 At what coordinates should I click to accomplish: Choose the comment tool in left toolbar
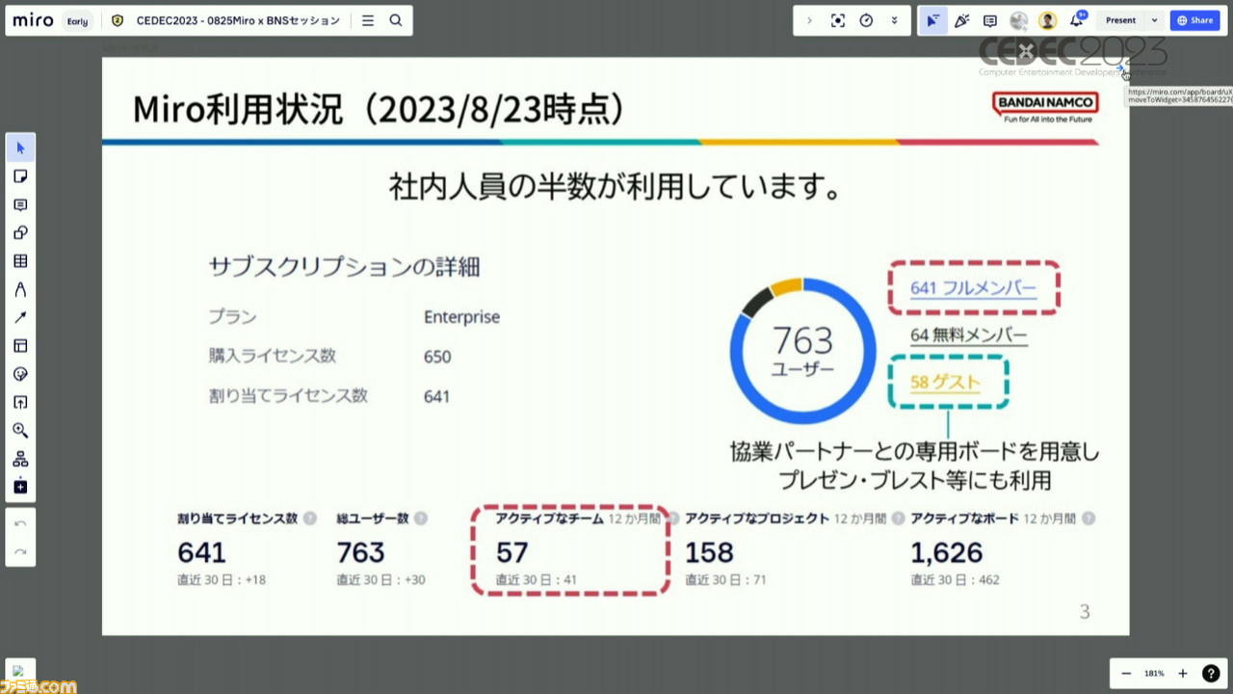[x=20, y=204]
